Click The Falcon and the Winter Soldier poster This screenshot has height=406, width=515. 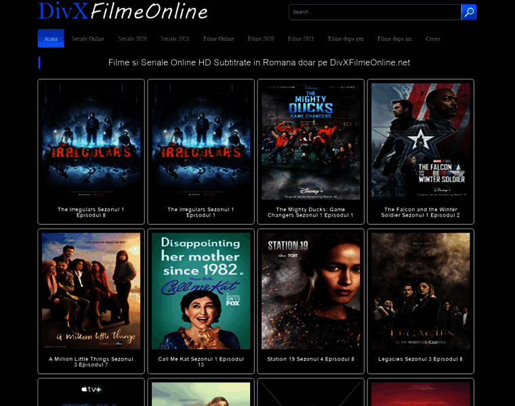tap(420, 141)
